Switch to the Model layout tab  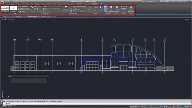(x=4, y=106)
